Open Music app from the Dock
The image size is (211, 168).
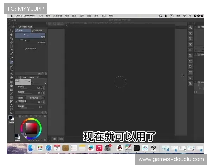(x=99, y=148)
